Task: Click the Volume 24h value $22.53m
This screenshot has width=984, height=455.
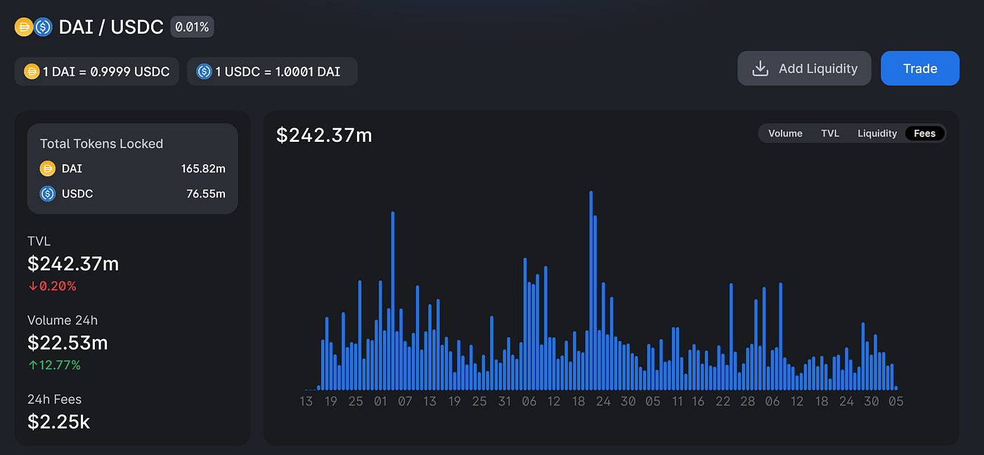Action: pos(67,343)
